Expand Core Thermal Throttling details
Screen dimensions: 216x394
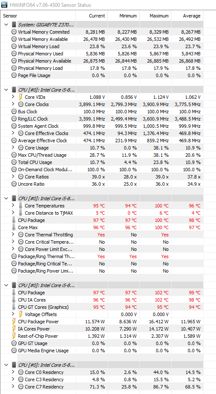pos(13,234)
